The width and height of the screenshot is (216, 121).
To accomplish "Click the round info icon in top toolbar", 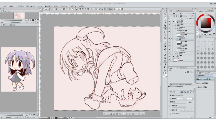I will [122, 9].
